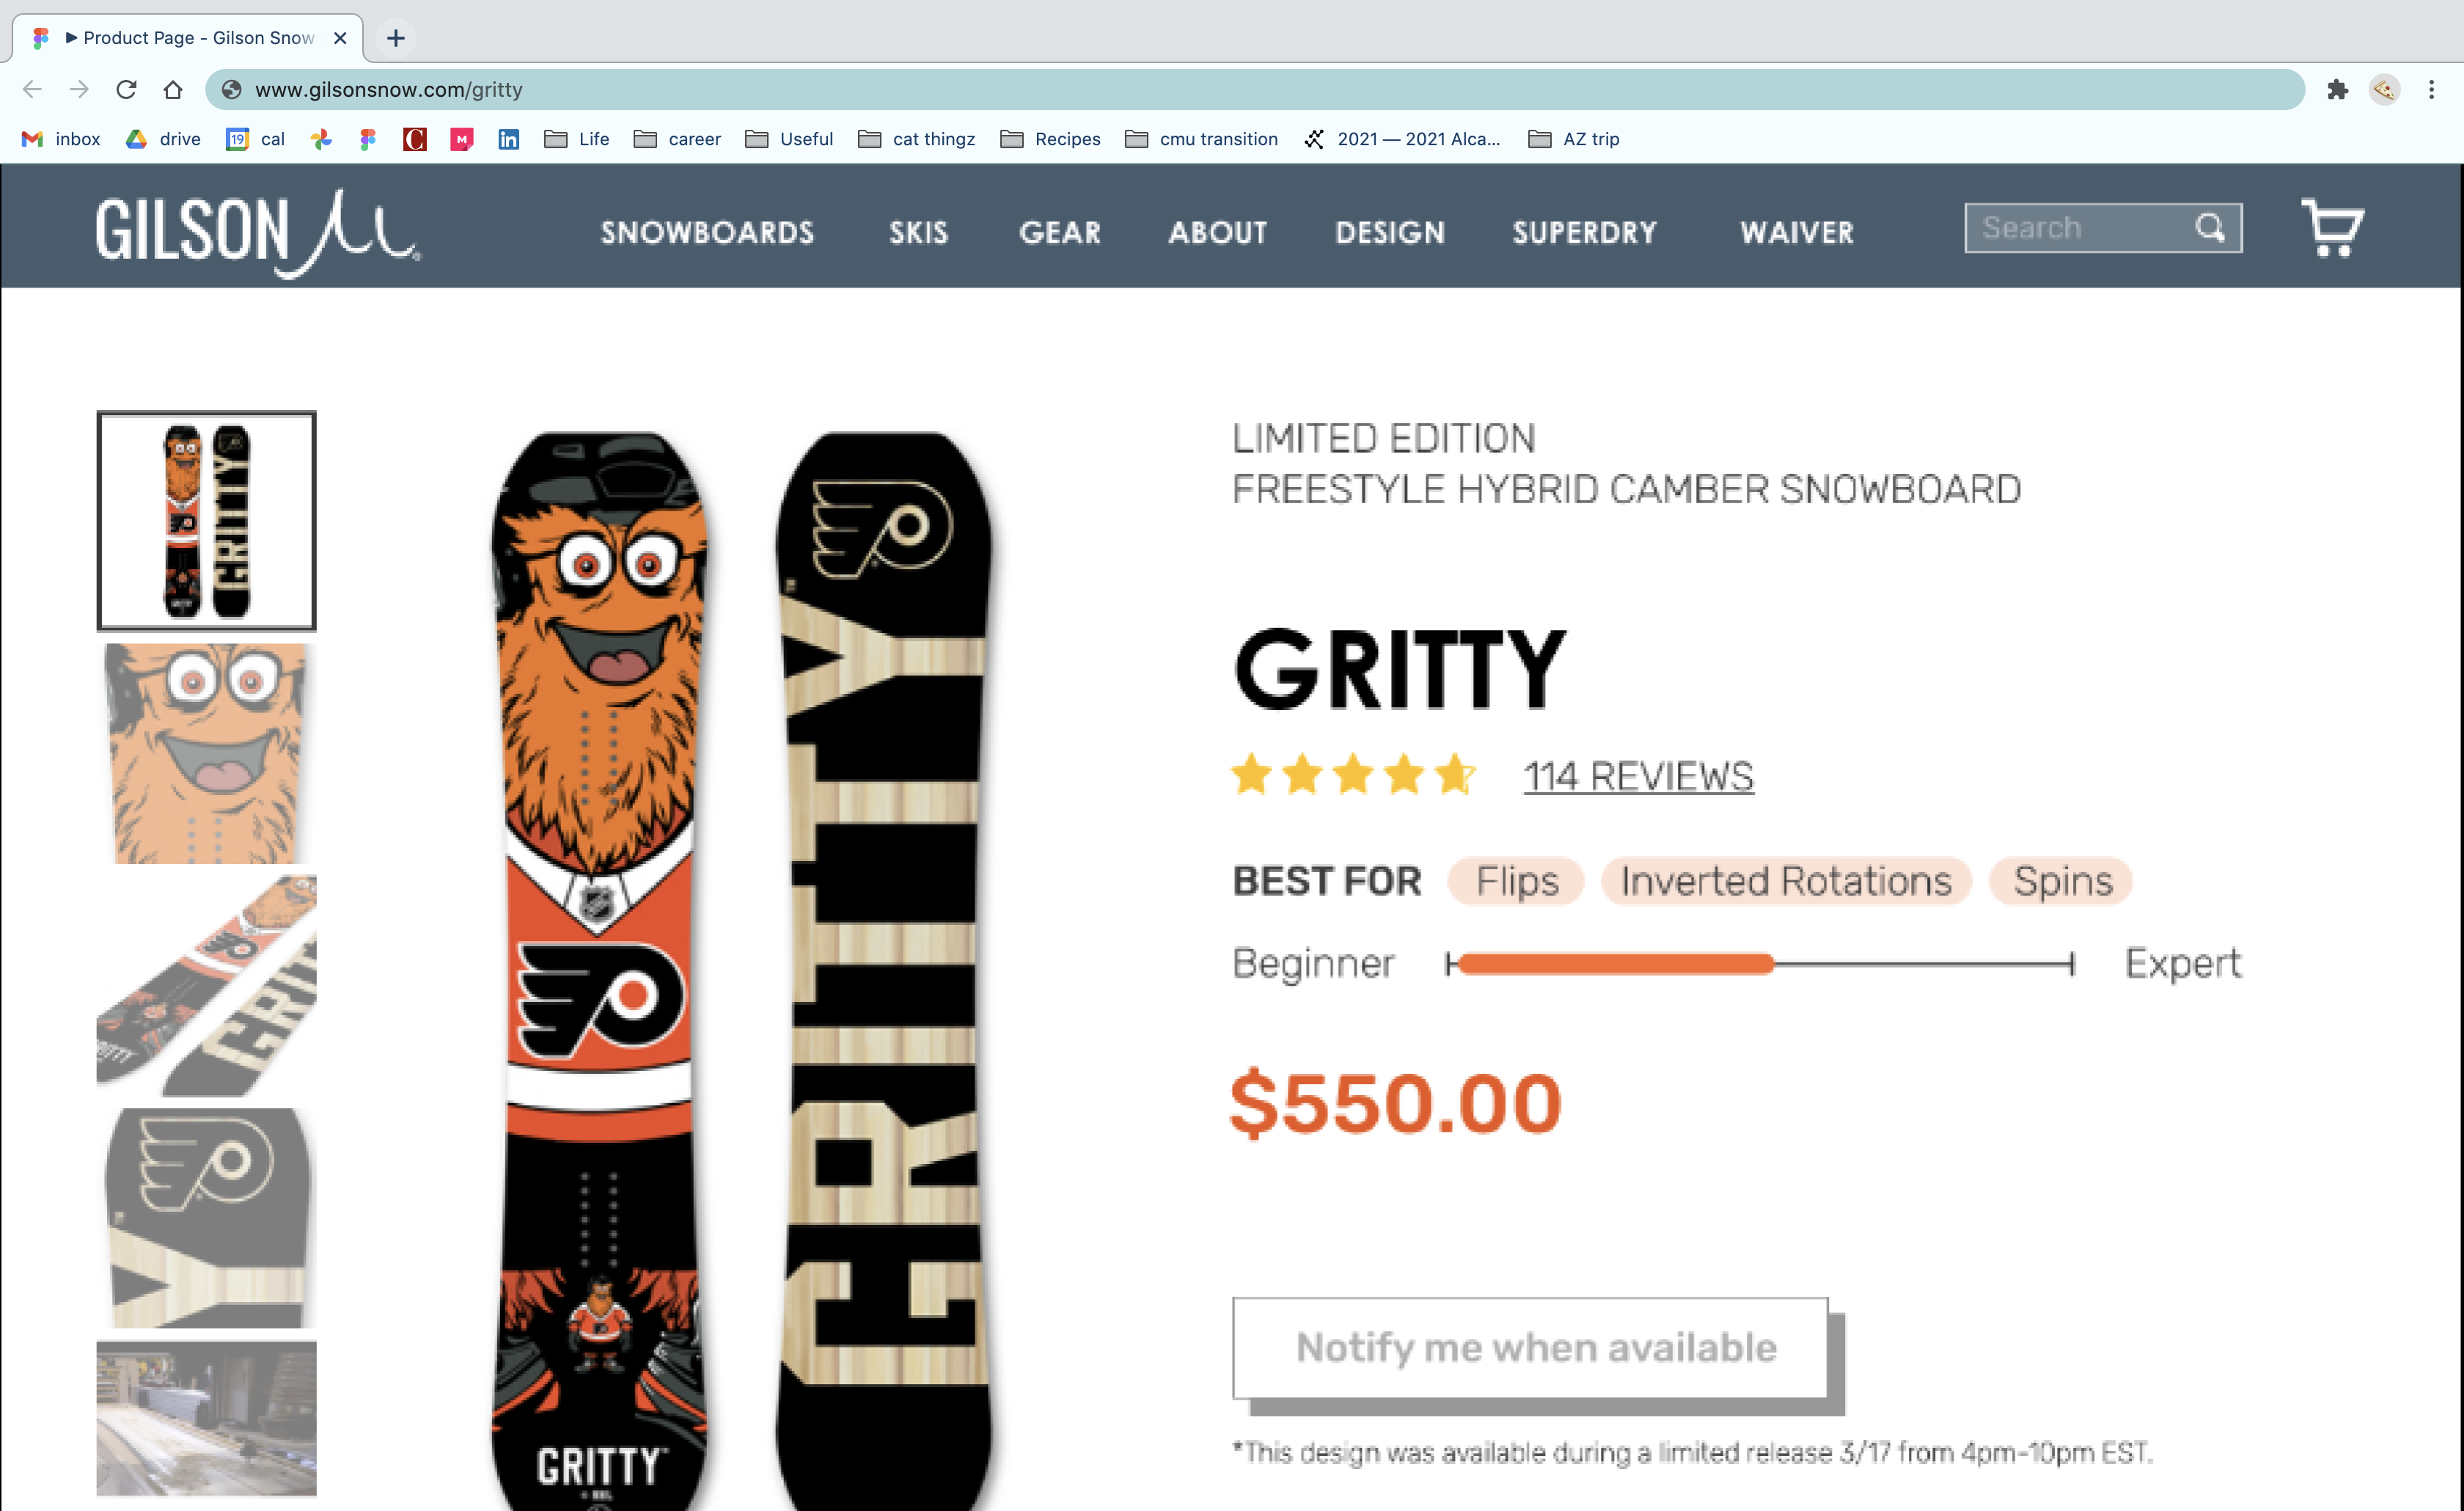The width and height of the screenshot is (2464, 1511).
Task: Click the search magnifier icon
Action: pos(2210,227)
